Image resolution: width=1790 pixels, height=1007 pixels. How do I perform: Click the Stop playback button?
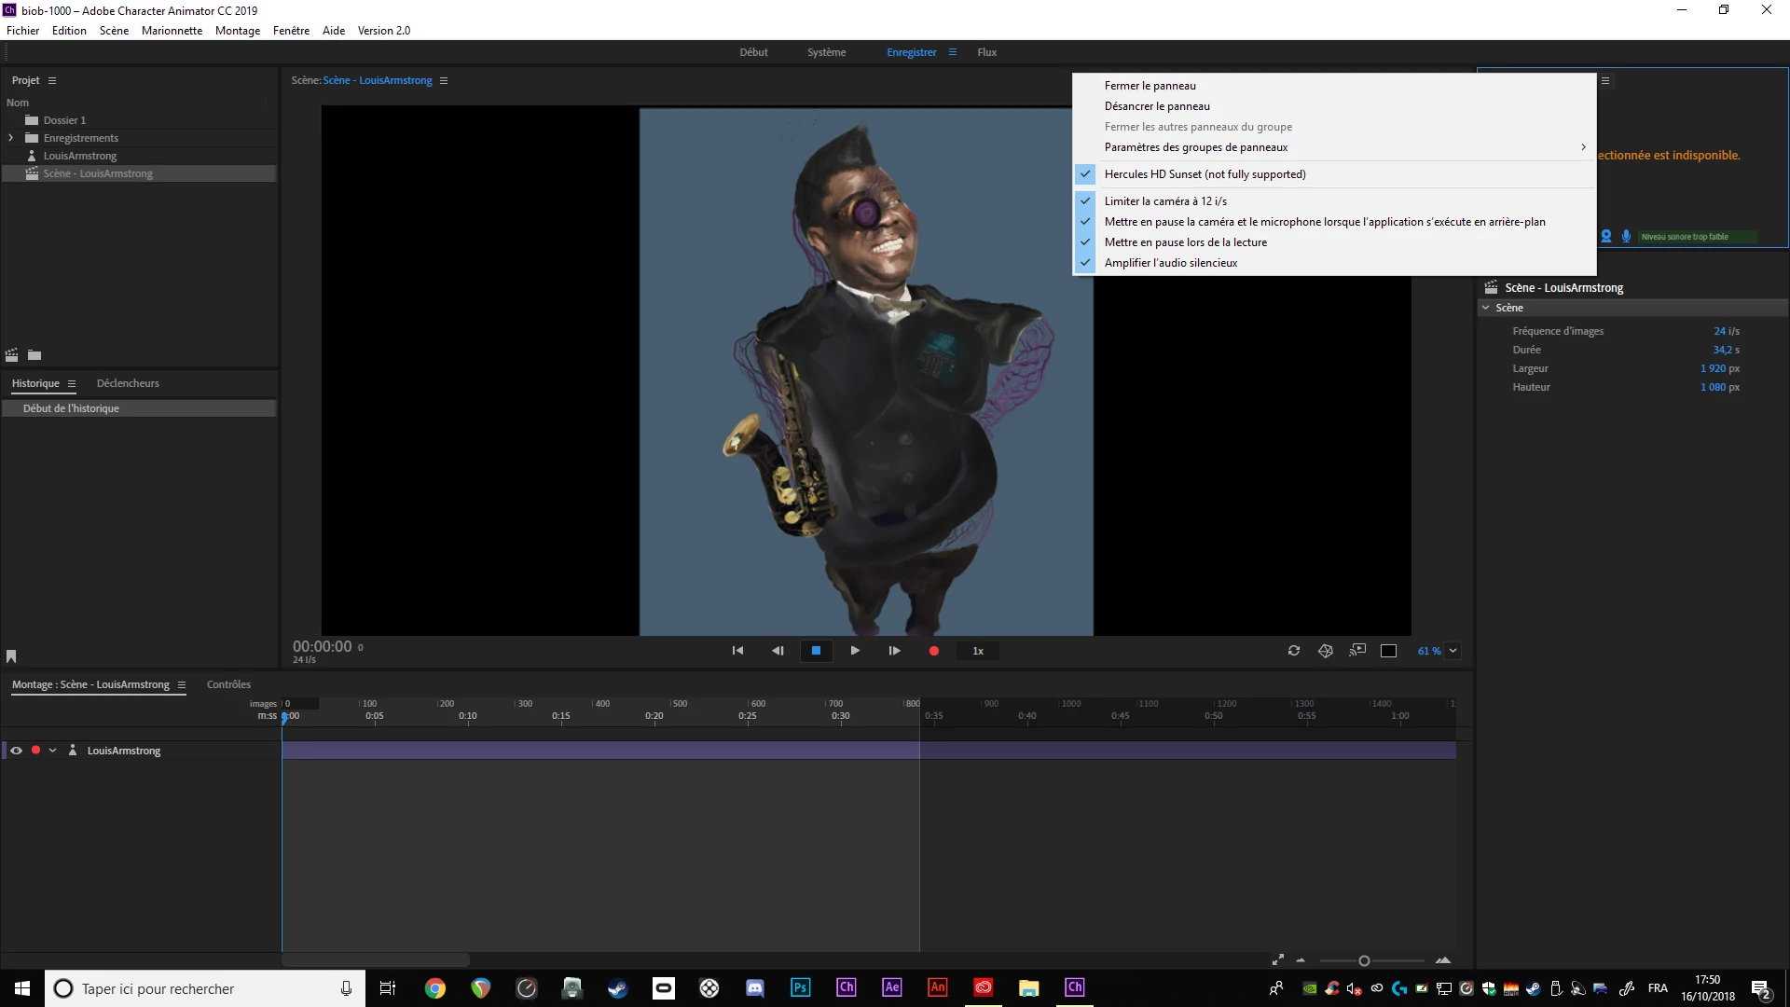816,651
